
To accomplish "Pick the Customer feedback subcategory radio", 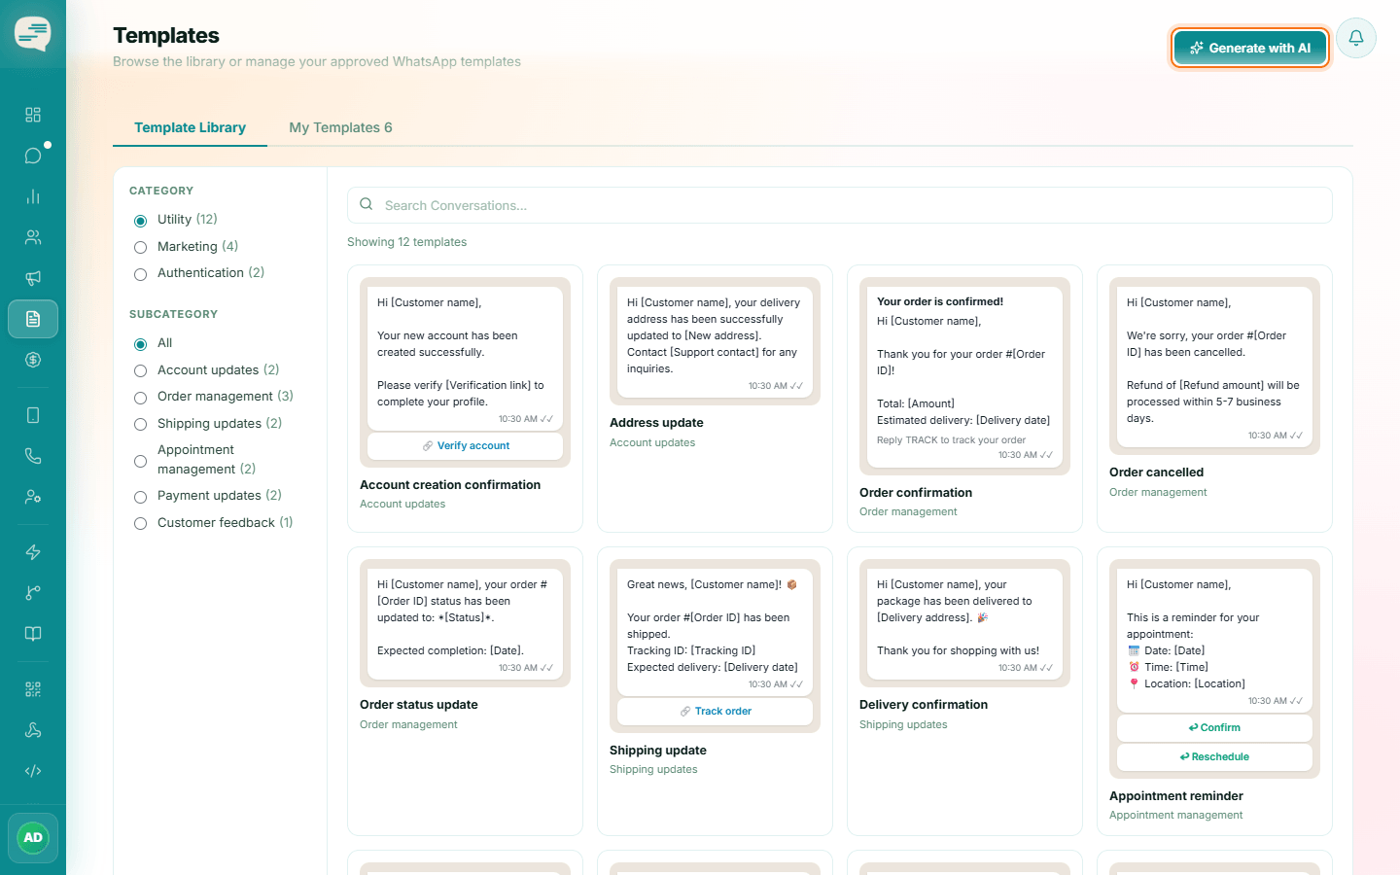I will click(x=140, y=523).
